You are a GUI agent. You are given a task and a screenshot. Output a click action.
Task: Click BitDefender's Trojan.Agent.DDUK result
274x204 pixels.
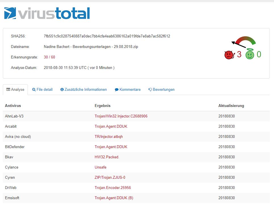coord(111,147)
